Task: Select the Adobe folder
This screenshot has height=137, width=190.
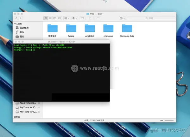Action: tap(71, 31)
